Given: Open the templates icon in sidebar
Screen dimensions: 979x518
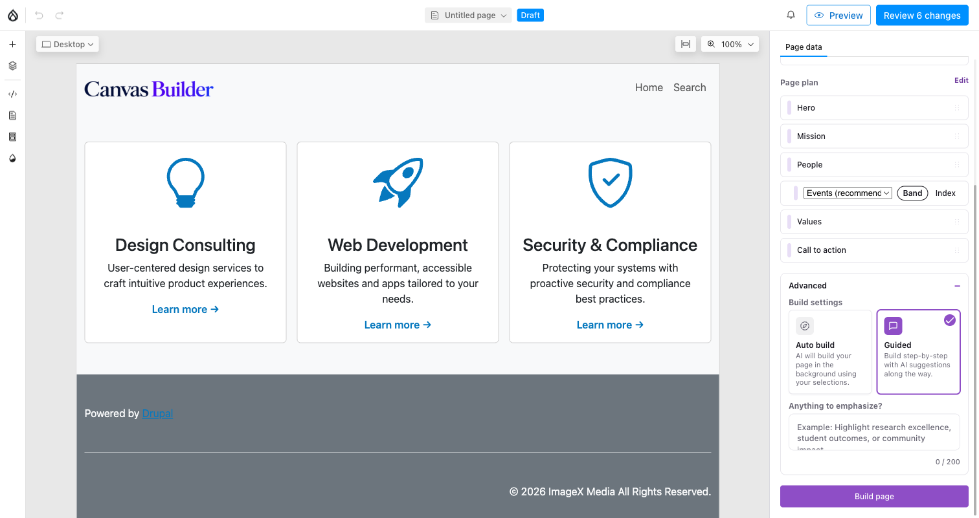Looking at the screenshot, I should point(12,136).
